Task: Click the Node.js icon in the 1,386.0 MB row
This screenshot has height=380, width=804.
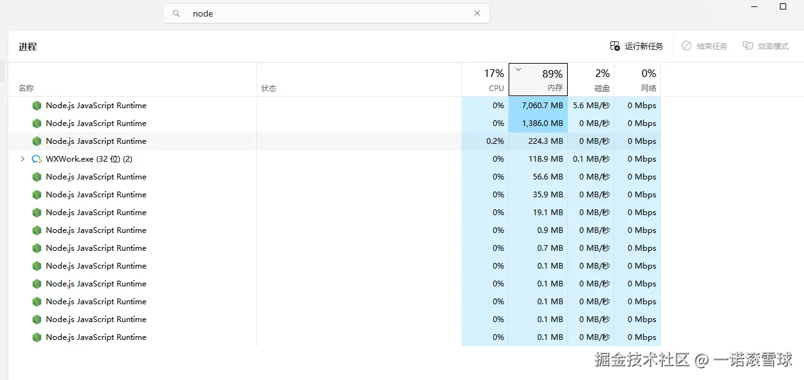Action: pos(37,123)
